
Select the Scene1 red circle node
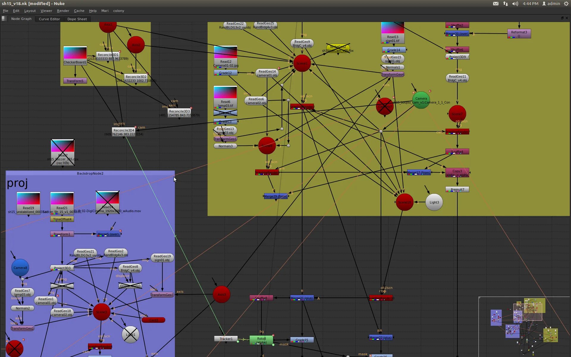click(x=302, y=63)
